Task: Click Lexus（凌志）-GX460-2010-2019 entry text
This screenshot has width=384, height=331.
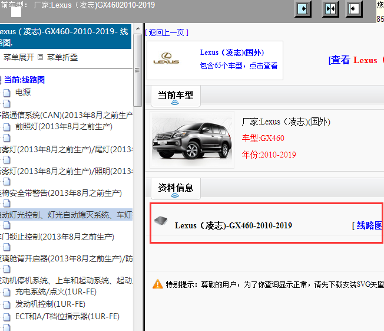Action: point(233,225)
